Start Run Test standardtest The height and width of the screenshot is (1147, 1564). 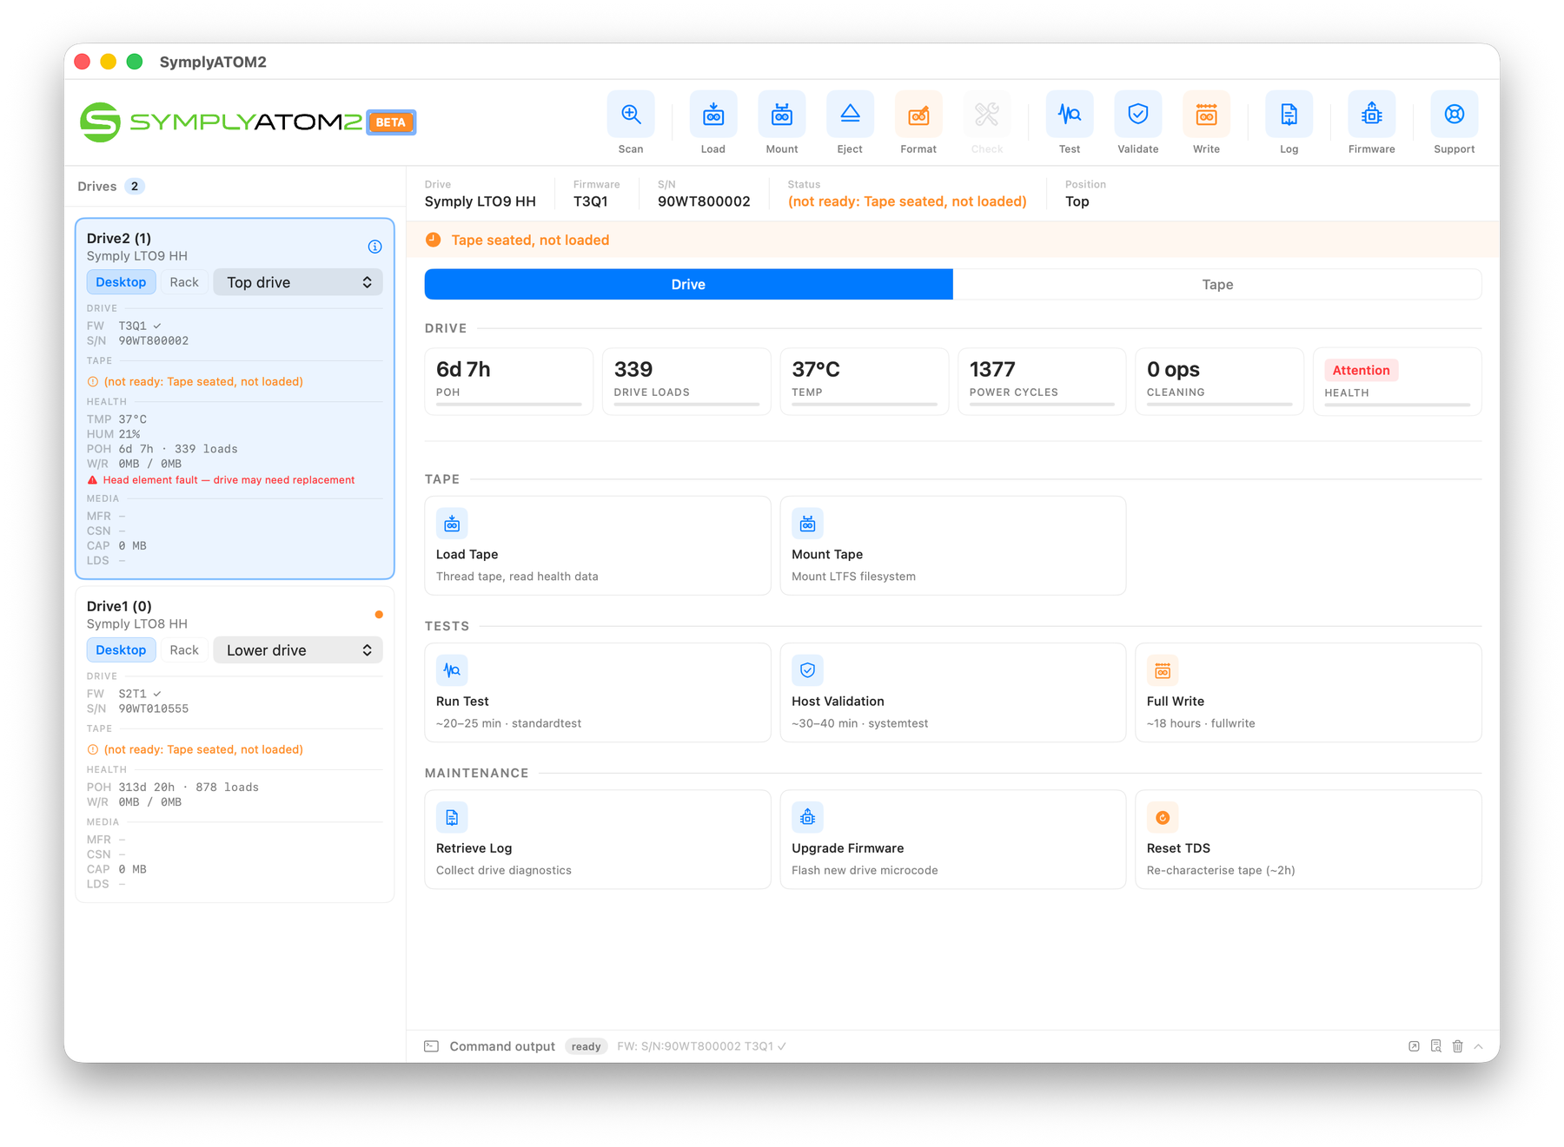598,692
